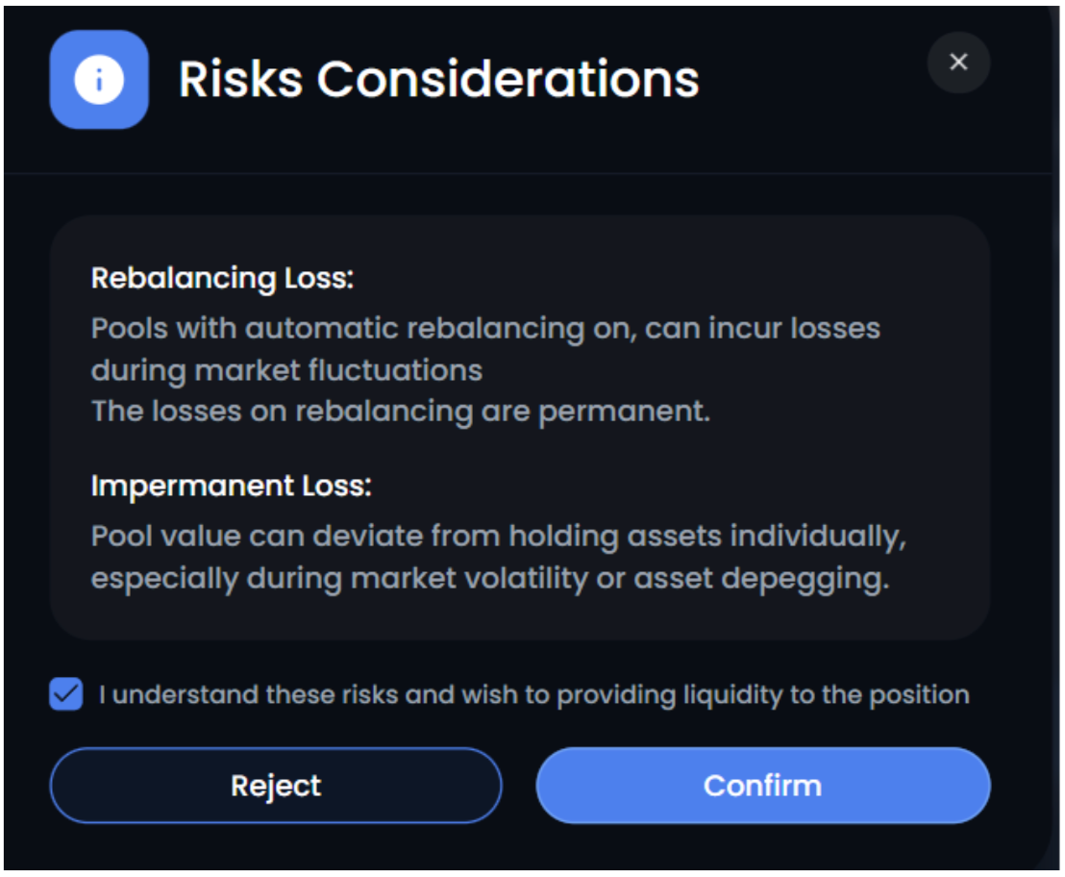Click the word "Considerations" in the header
1065x877 pixels.
(508, 79)
